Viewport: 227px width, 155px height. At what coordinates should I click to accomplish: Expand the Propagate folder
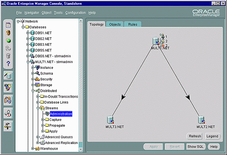click(x=43, y=125)
